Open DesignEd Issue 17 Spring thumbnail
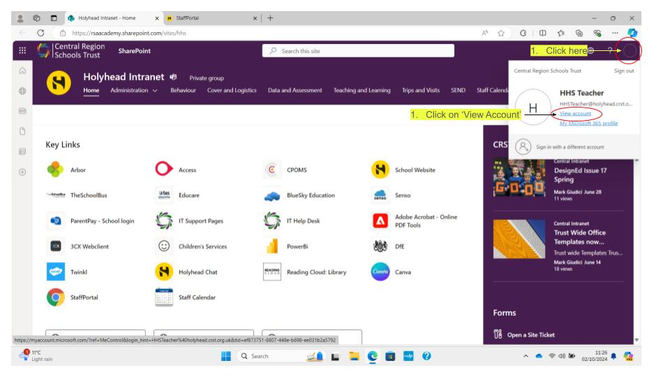Viewport: 670px width, 377px height. pos(519,178)
